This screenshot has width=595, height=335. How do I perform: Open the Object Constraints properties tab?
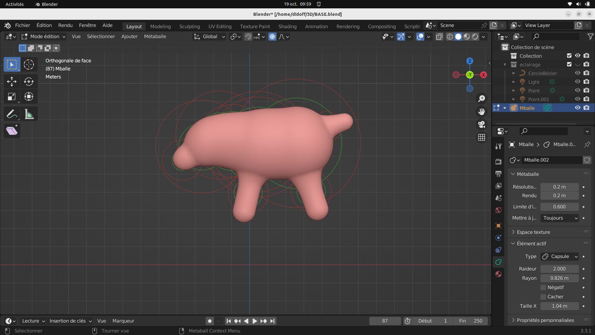point(498,250)
